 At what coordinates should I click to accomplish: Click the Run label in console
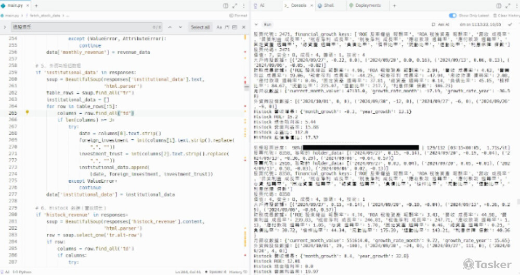pos(267,24)
